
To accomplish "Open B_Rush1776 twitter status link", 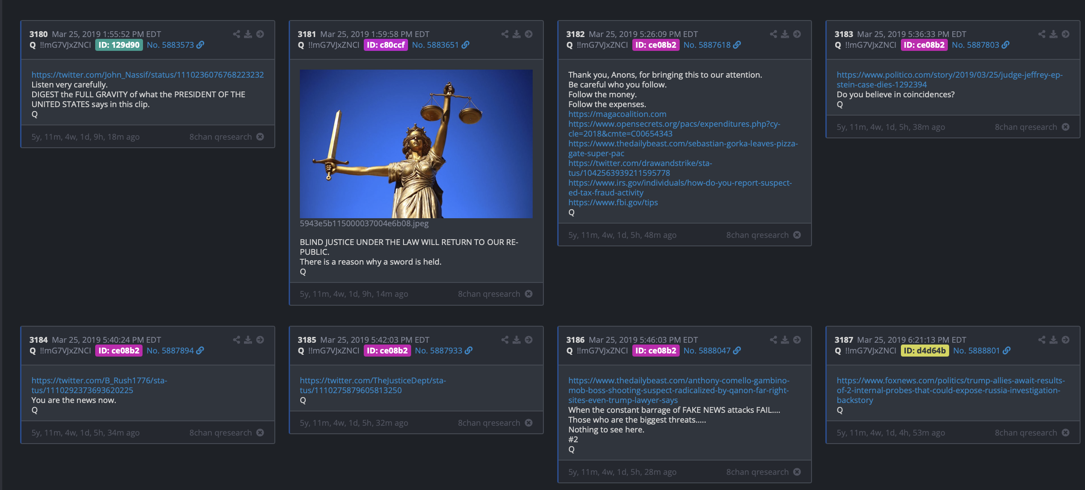I will click(x=99, y=385).
